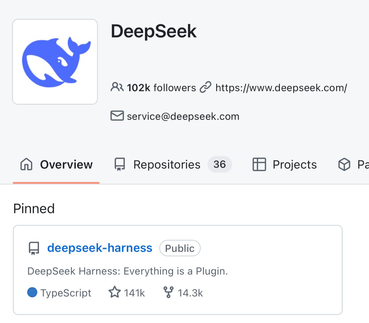Click the fork icon on deepseek-harness
The image size is (369, 323).
click(168, 292)
